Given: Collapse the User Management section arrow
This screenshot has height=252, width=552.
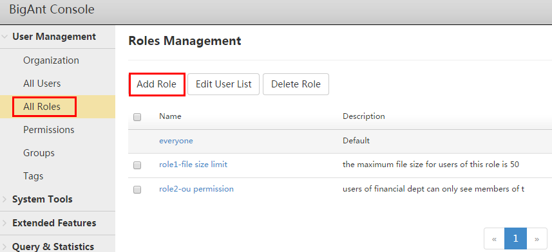Looking at the screenshot, I should (x=5, y=37).
